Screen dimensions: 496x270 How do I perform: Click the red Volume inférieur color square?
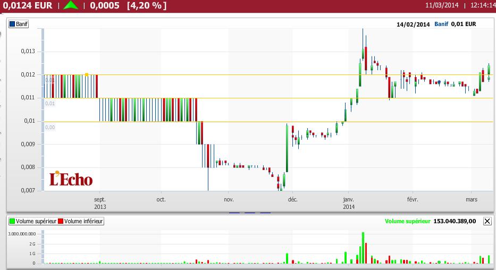[x=61, y=221]
